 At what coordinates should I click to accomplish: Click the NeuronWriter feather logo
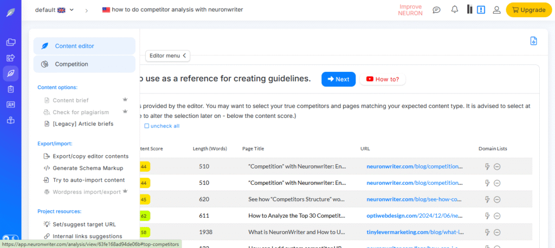(11, 13)
